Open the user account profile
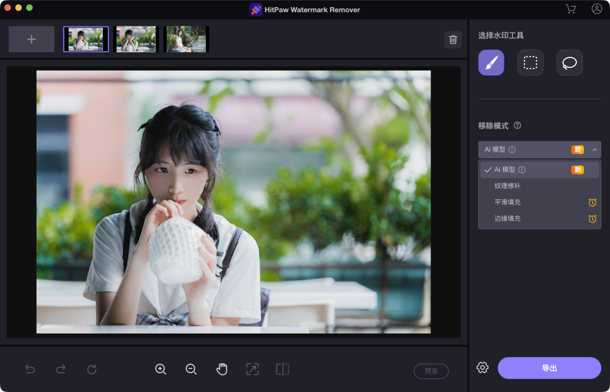Image resolution: width=610 pixels, height=392 pixels. click(x=597, y=9)
